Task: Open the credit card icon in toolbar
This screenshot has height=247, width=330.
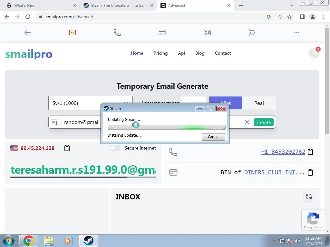Action: pos(162,32)
